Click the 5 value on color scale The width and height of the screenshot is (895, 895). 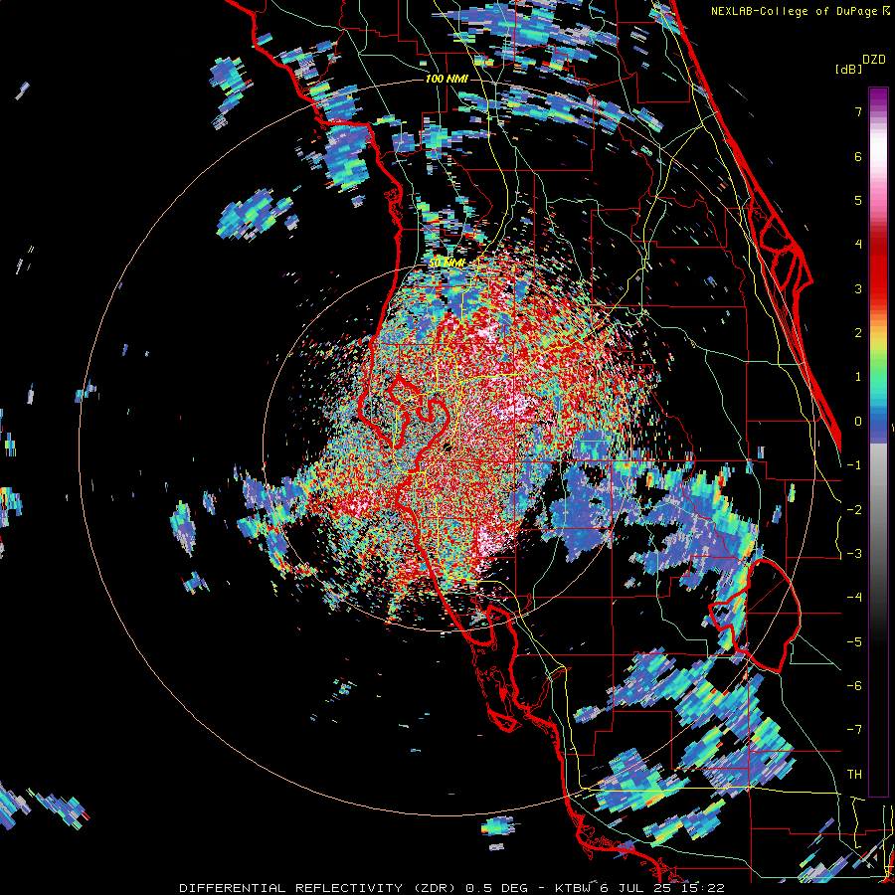pos(858,200)
